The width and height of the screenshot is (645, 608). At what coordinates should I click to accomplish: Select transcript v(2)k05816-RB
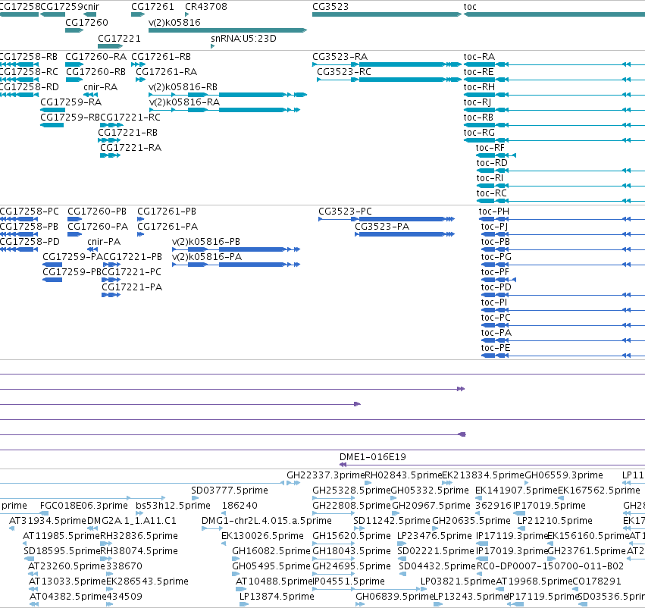click(x=227, y=95)
